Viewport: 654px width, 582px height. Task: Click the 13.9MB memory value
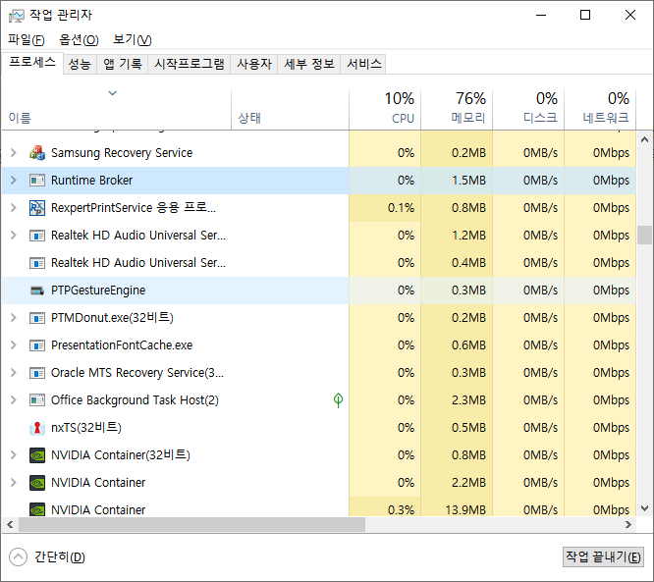pos(465,509)
